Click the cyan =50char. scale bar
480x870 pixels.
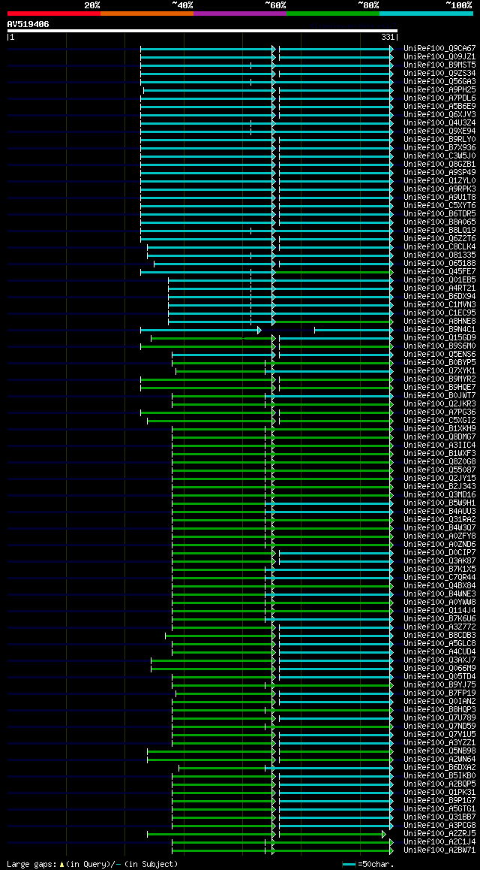349,865
